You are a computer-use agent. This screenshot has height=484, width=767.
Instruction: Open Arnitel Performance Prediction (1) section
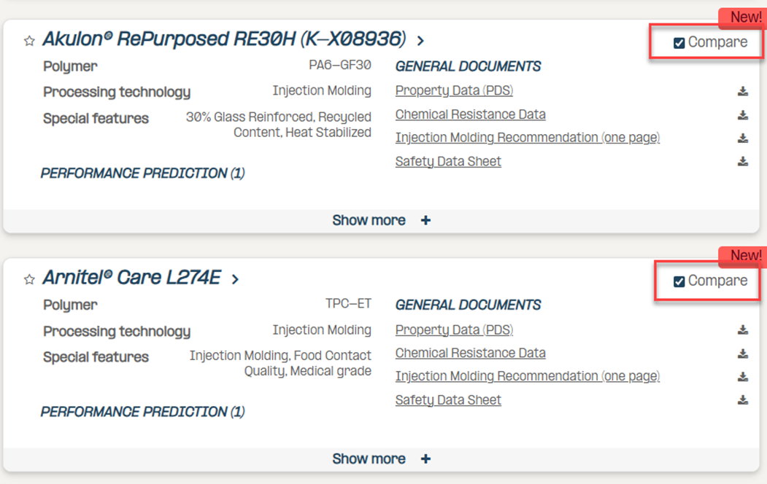(x=143, y=412)
